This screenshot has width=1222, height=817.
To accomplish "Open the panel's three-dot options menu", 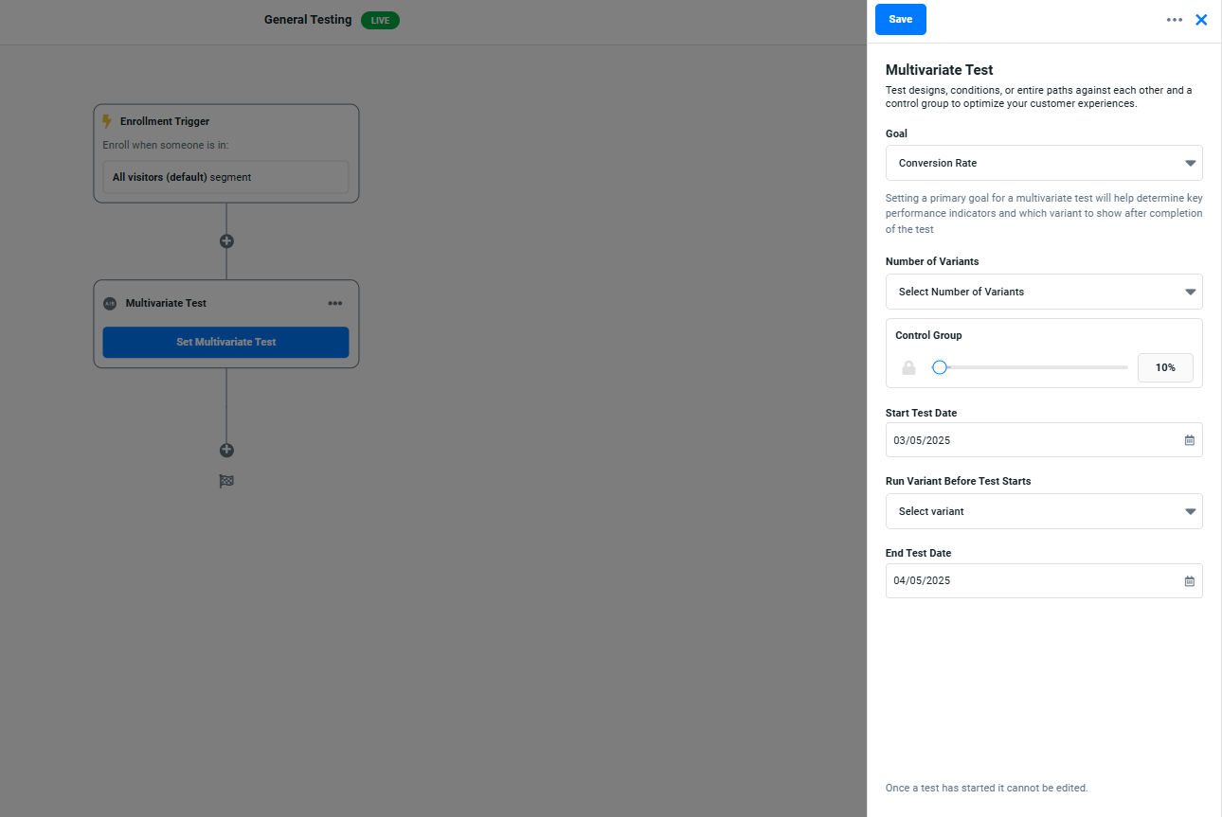I will pyautogui.click(x=1175, y=20).
